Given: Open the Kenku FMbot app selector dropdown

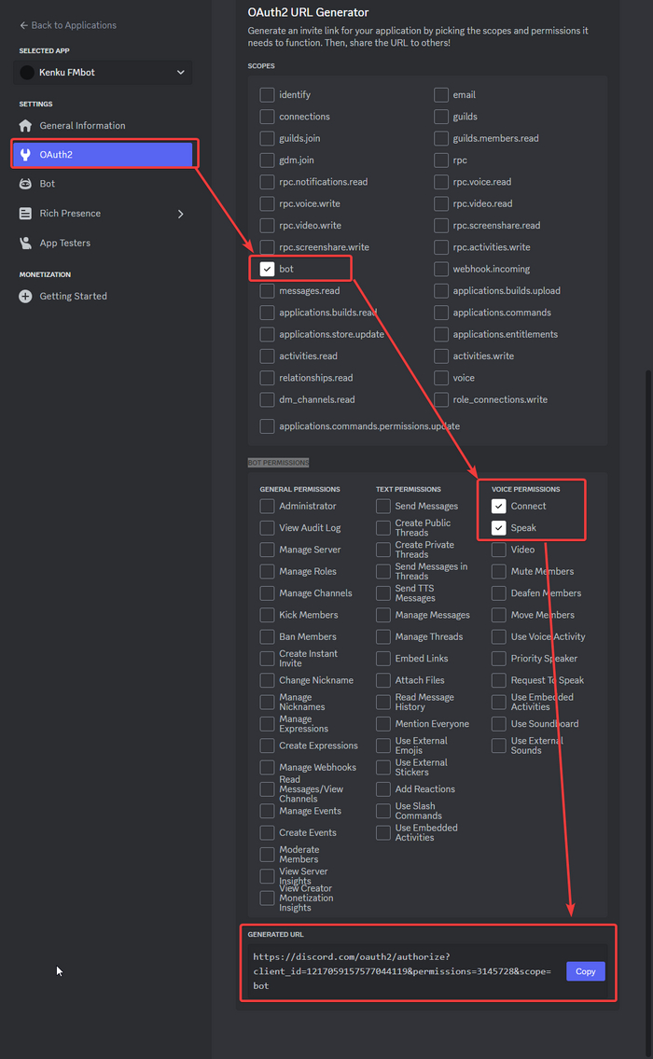Looking at the screenshot, I should 180,73.
